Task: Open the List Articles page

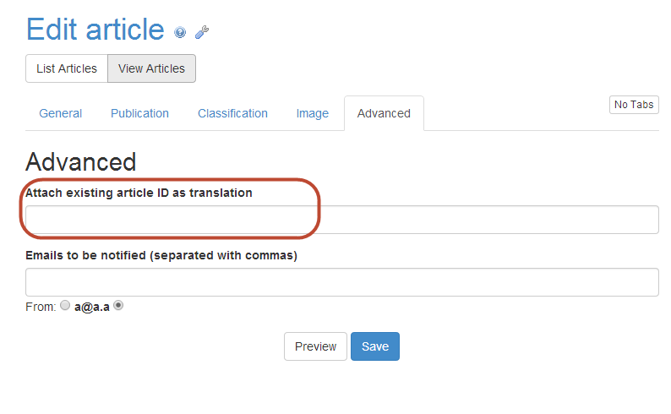Action: coord(67,68)
